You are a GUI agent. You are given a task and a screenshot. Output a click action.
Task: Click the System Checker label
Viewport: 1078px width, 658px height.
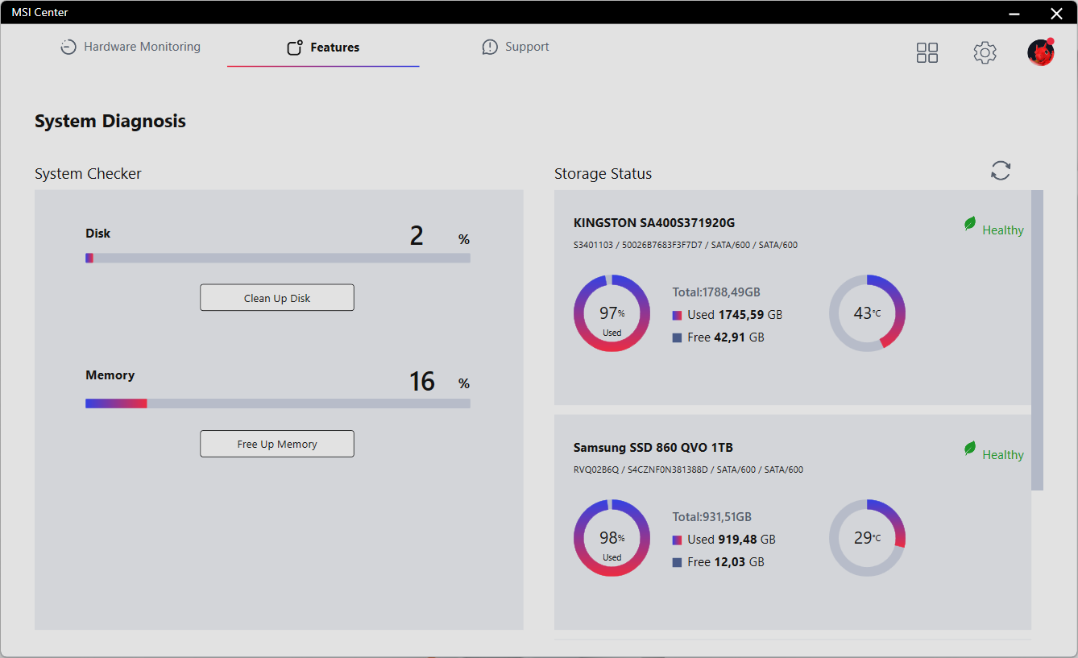(88, 174)
